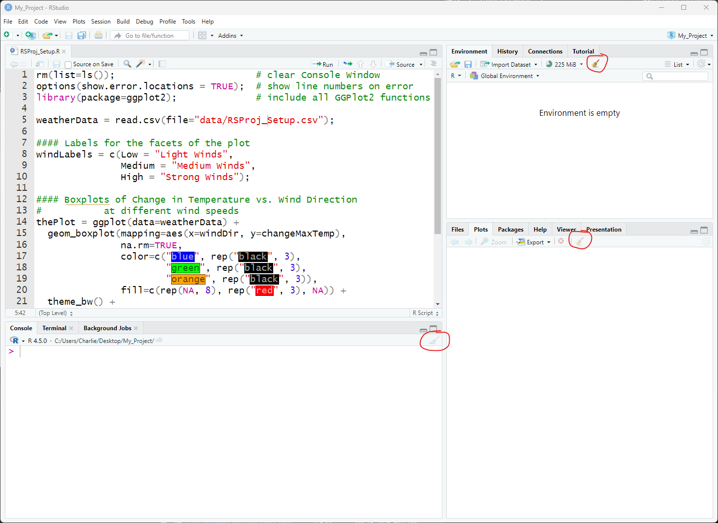This screenshot has width=718, height=523.
Task: Click the Print icon in main toolbar
Action: pyautogui.click(x=99, y=35)
